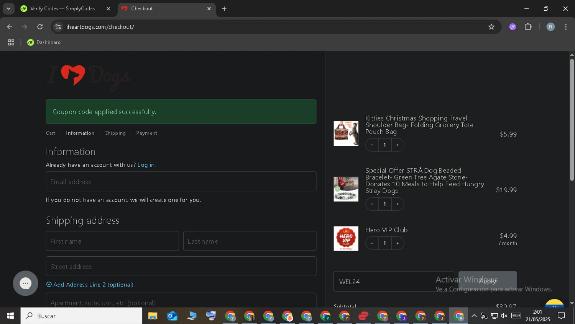Click the page vertical scrollbar thumb
Screen dimensions: 575x324
[572, 120]
